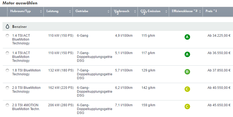Screen dimensions: 233x117
Task: Click the efficiency class C badge for 162 kW engine
Action: click(x=187, y=89)
